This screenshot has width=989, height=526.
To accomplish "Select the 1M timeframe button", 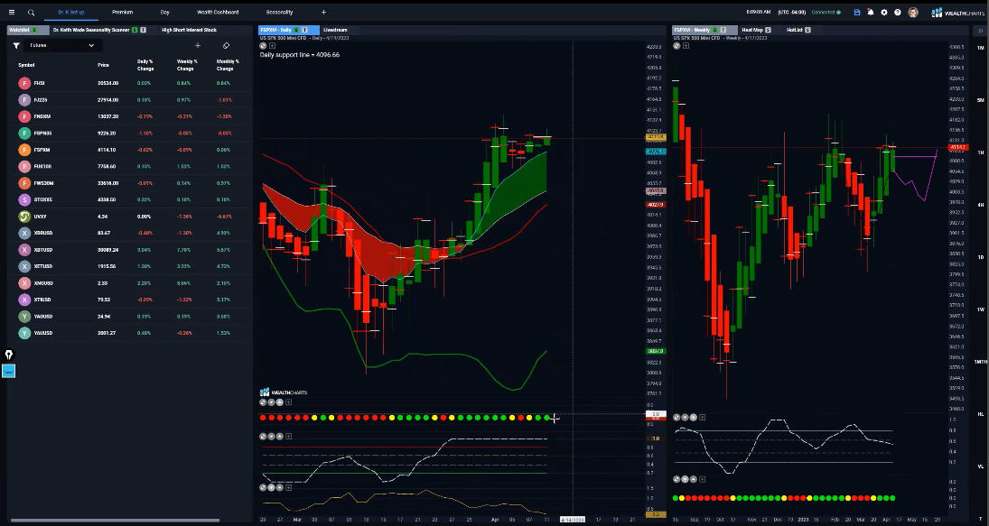I will point(981,48).
